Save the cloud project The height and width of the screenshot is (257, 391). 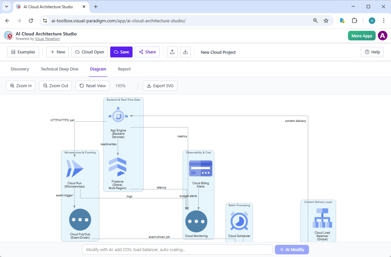point(121,52)
